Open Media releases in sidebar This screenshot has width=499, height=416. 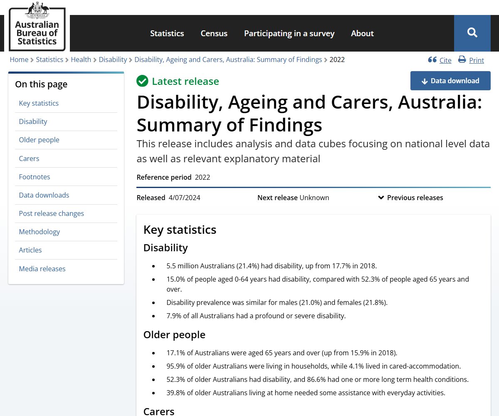tap(42, 269)
